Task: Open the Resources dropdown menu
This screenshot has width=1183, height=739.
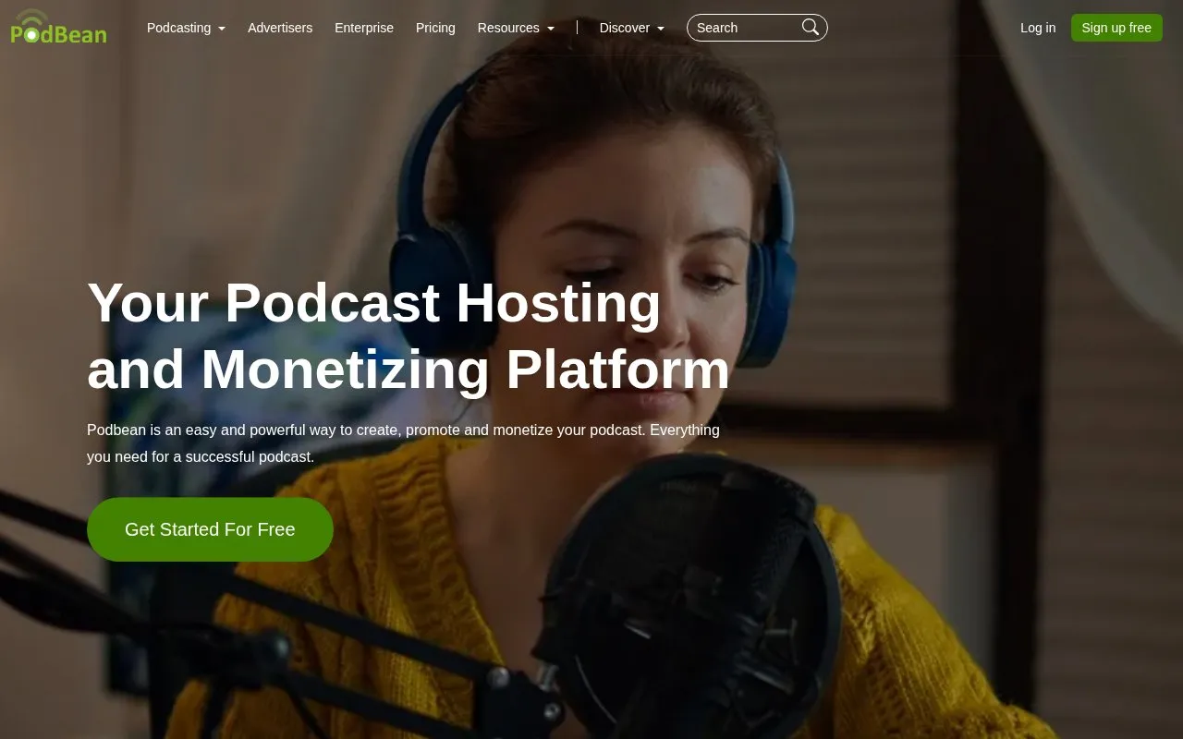Action: tap(516, 28)
